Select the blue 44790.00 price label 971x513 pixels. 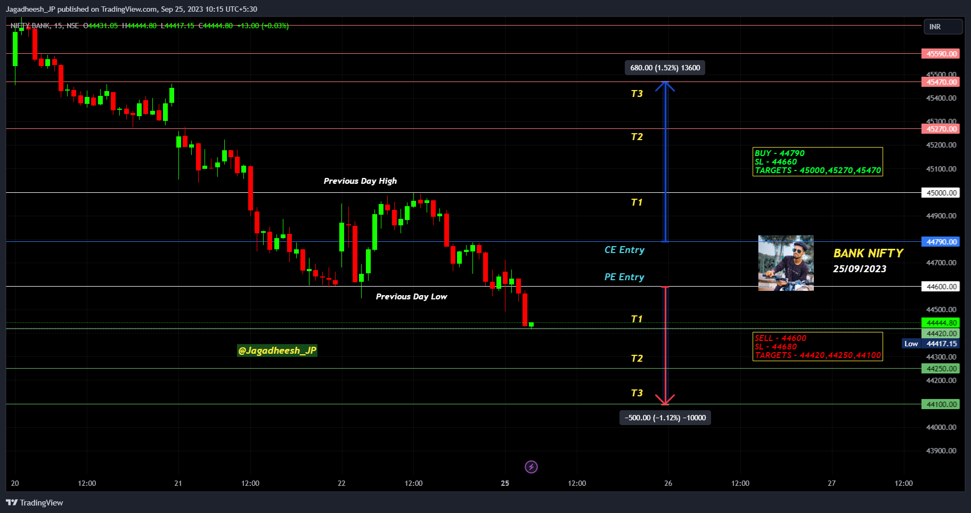[x=941, y=242]
